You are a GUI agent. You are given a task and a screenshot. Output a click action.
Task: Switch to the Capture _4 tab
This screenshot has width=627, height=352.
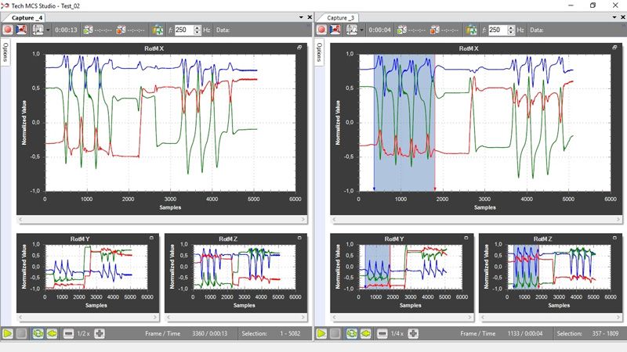[x=27, y=17]
